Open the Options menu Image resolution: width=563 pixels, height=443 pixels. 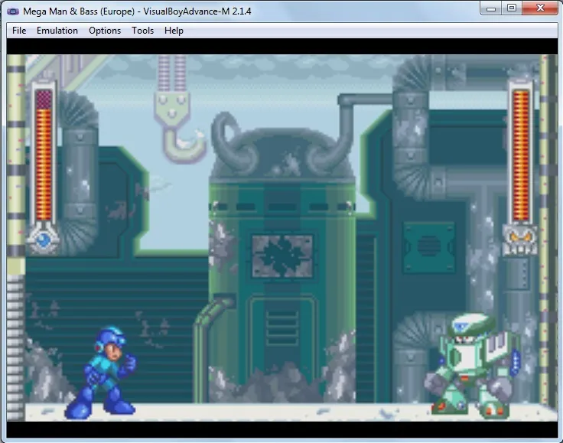coord(105,31)
